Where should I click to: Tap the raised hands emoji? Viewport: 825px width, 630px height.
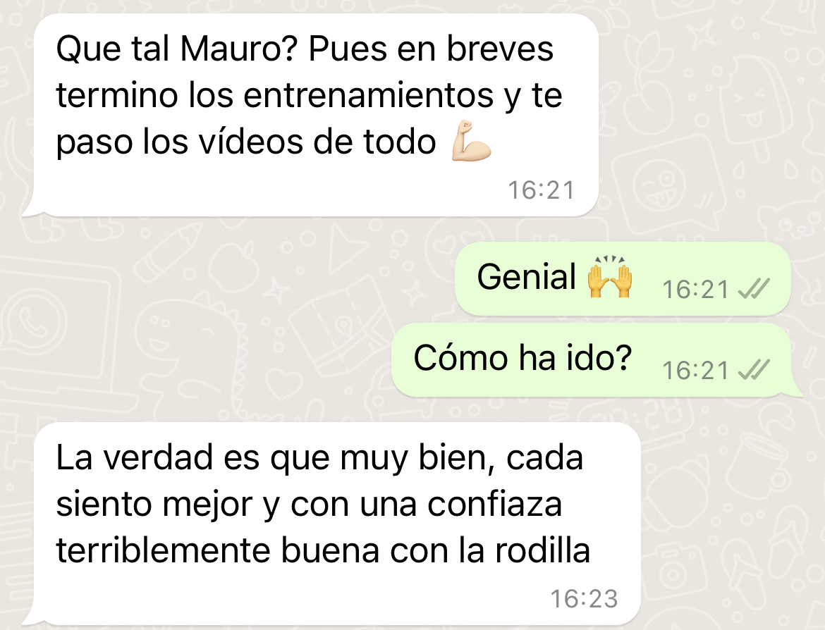(610, 277)
